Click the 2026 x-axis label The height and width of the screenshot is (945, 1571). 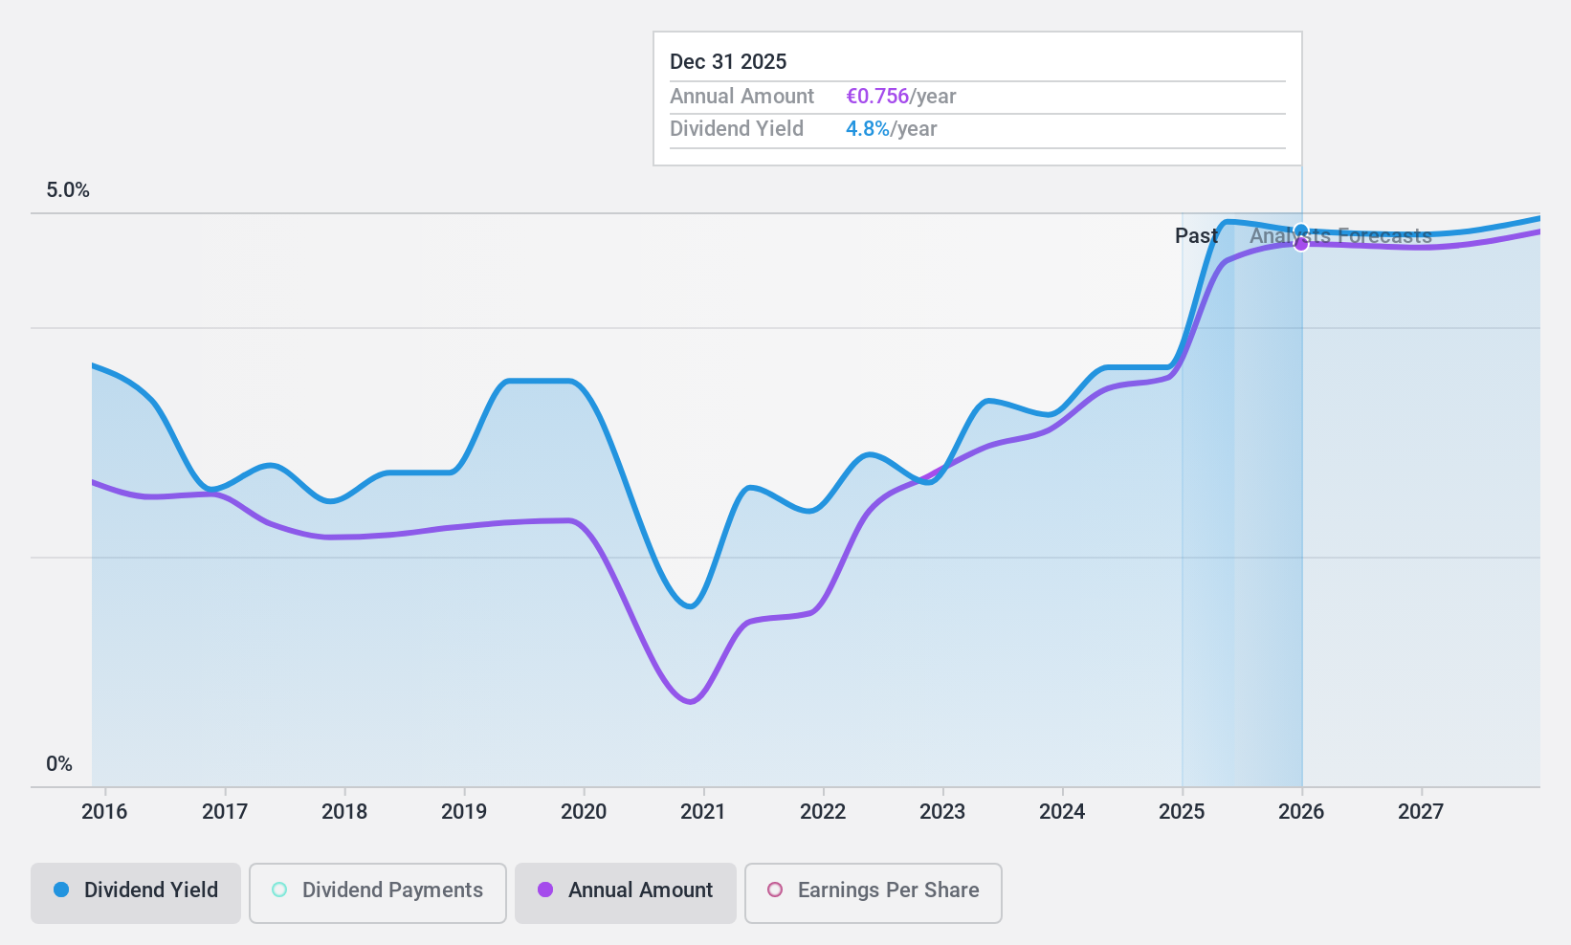tap(1301, 812)
